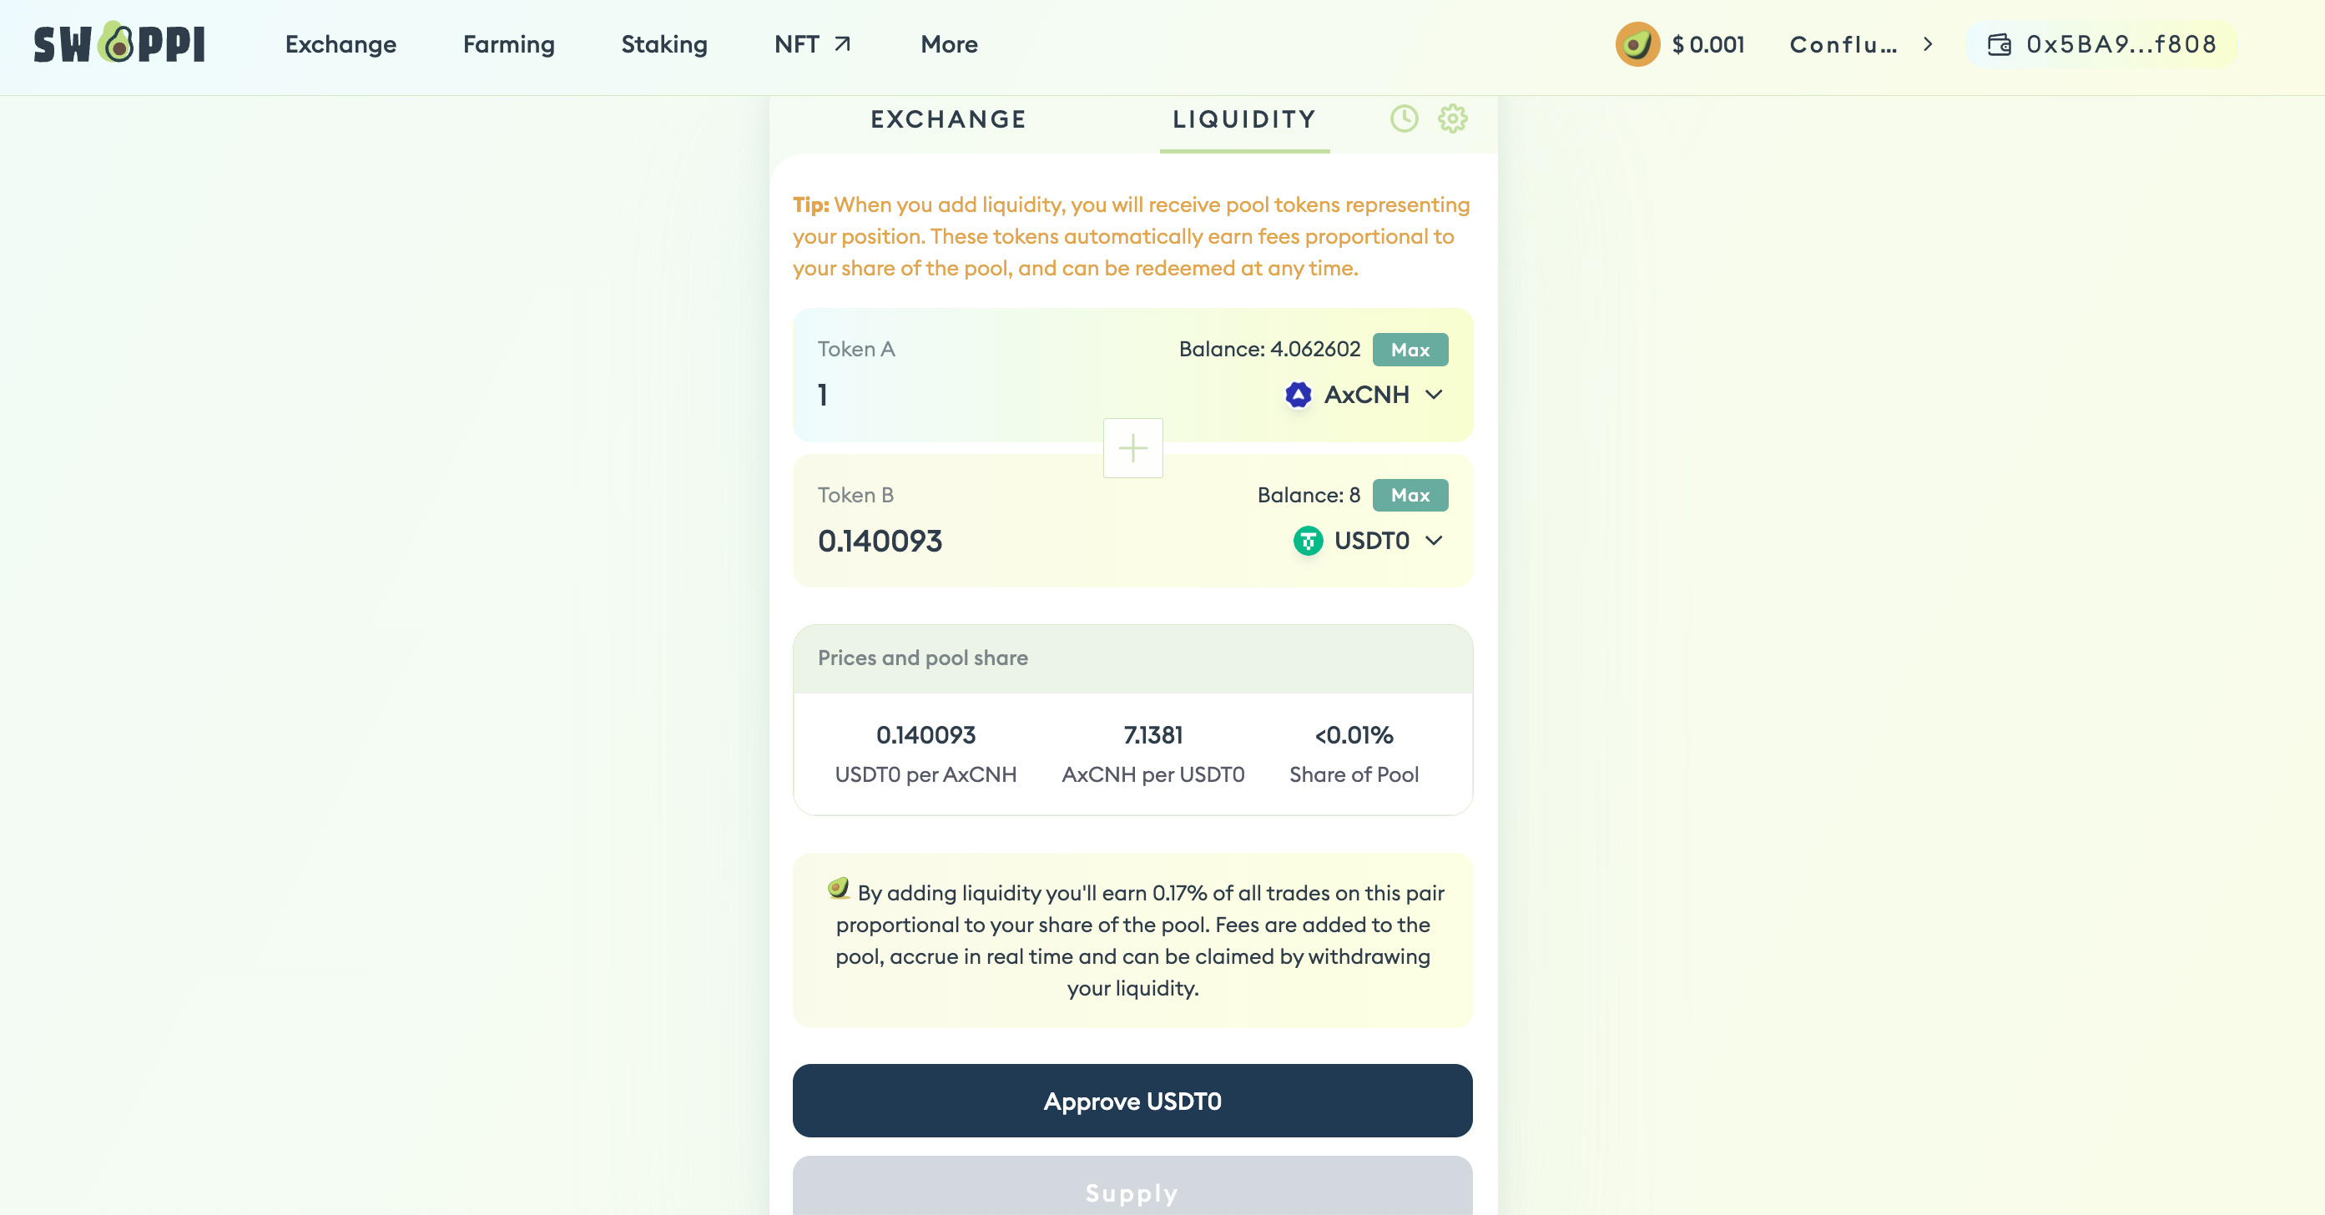This screenshot has width=2325, height=1215.
Task: Click Max for Token B balance
Action: (1410, 495)
